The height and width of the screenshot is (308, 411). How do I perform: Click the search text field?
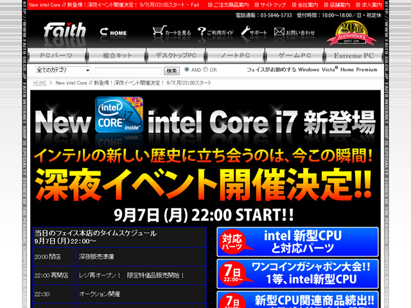click(128, 71)
